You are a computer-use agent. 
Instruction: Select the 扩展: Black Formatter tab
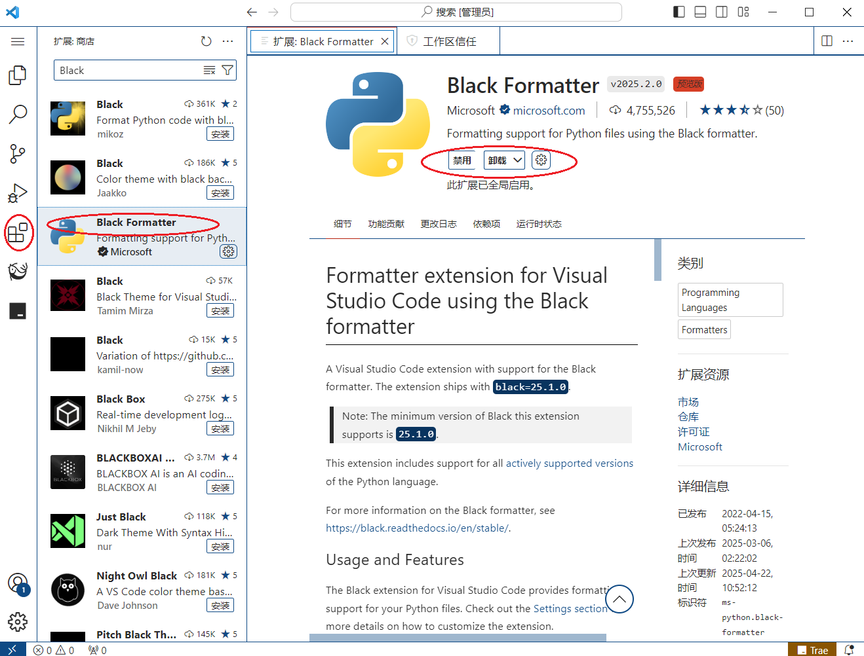(x=323, y=41)
